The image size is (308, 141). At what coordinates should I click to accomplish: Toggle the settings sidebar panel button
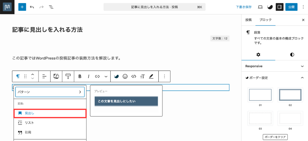pyautogui.click(x=279, y=7)
